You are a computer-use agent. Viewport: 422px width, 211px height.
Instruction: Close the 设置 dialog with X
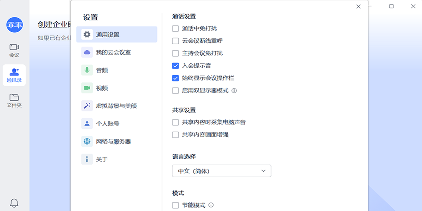(358, 6)
